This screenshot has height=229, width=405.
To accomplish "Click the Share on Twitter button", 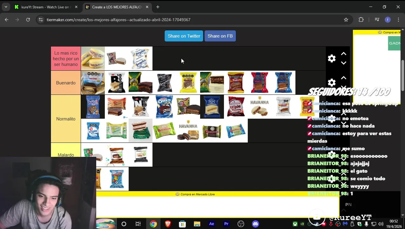I will point(184,36).
